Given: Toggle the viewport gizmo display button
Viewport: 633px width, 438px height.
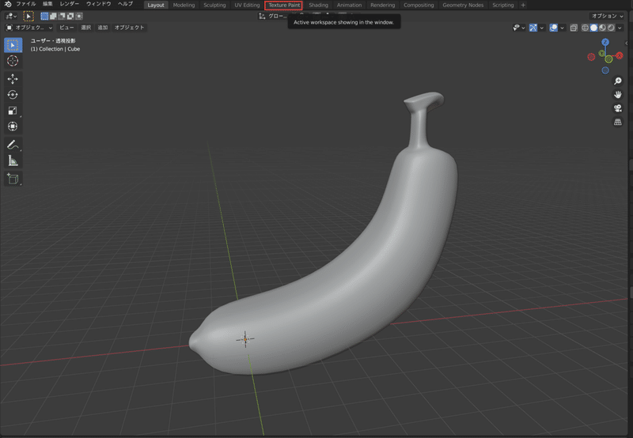Looking at the screenshot, I should pyautogui.click(x=533, y=28).
